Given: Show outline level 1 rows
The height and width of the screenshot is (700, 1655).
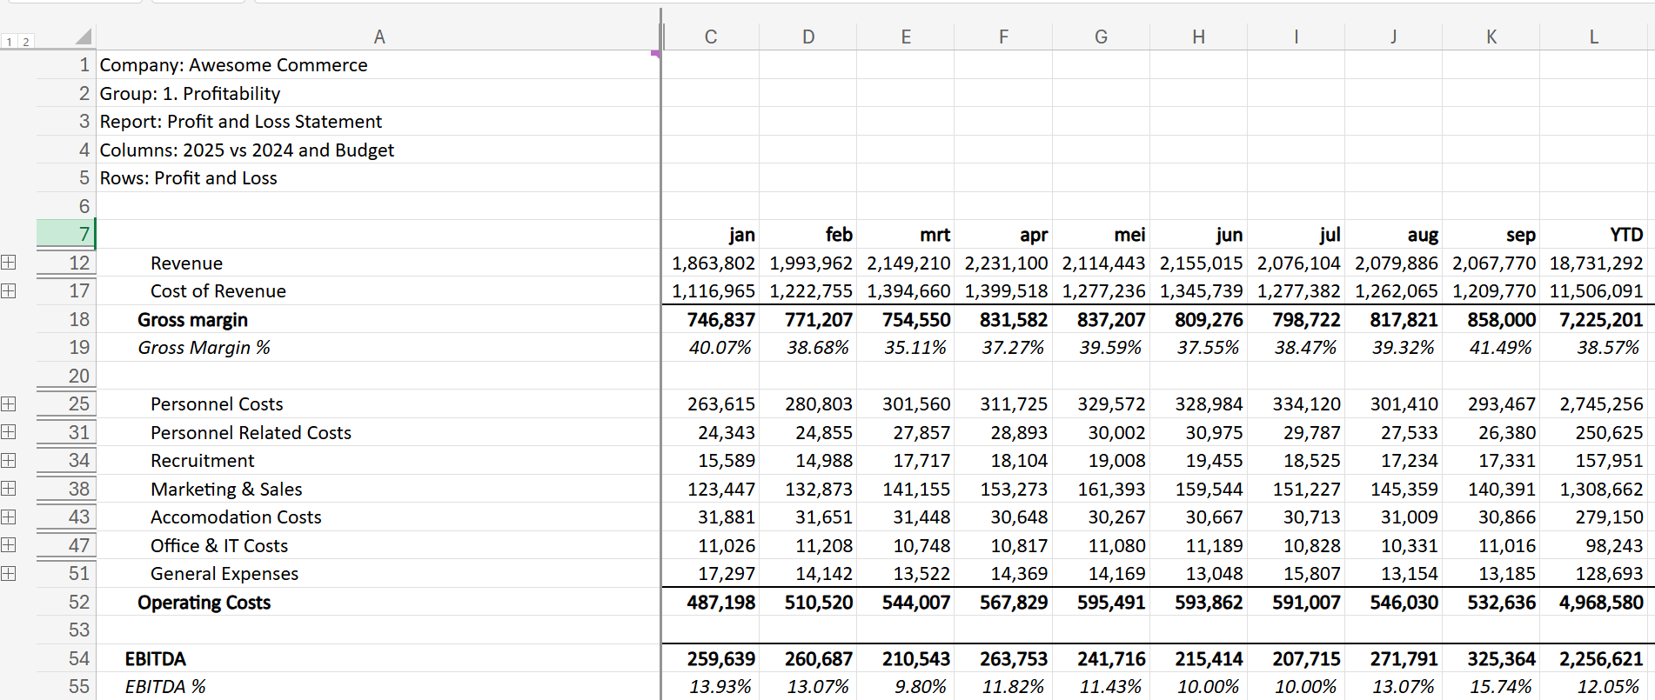Looking at the screenshot, I should 10,42.
